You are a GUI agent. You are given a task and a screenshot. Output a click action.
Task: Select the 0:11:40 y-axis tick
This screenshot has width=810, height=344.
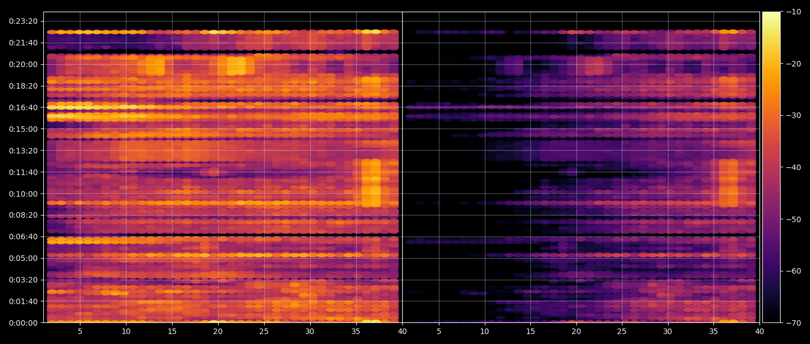coord(23,172)
